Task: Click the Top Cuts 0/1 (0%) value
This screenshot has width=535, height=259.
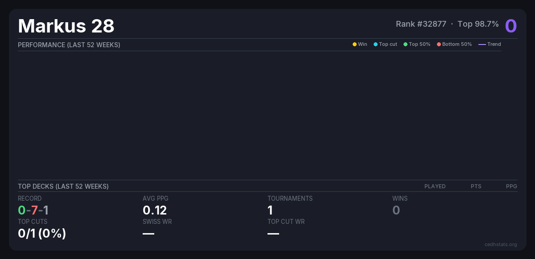Action: click(42, 233)
